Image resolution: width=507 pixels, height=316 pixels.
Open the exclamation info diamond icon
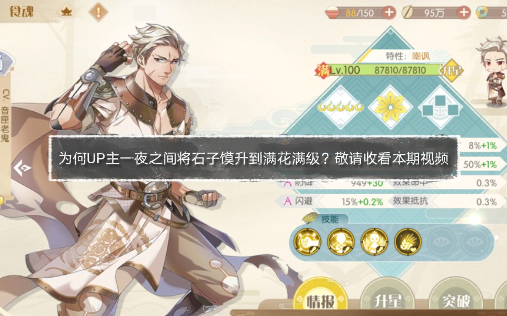(98, 12)
